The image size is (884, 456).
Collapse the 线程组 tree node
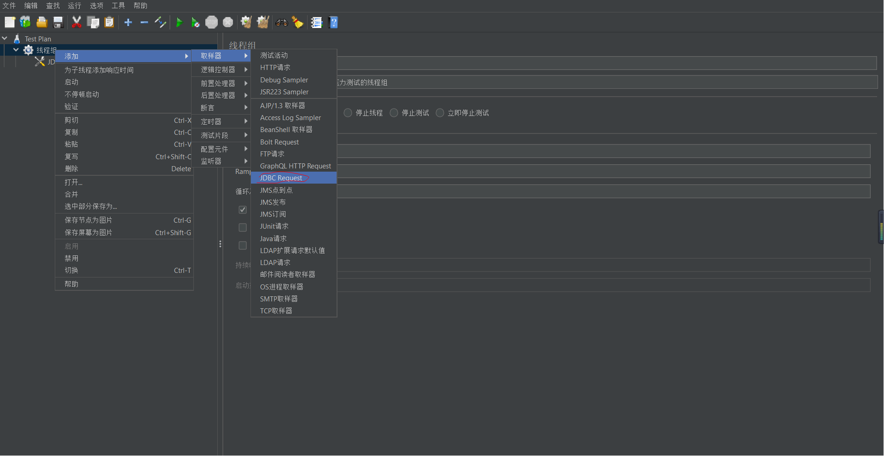pos(16,50)
